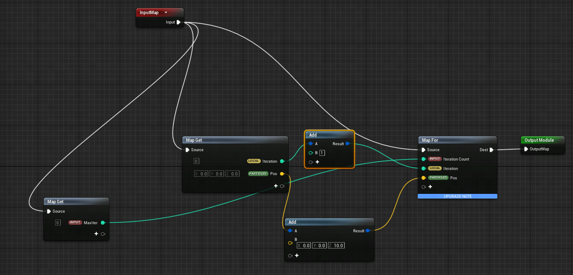Screen dimensions: 573x275
Task: Click the Pos input pin on Map For
Action: coord(423,178)
